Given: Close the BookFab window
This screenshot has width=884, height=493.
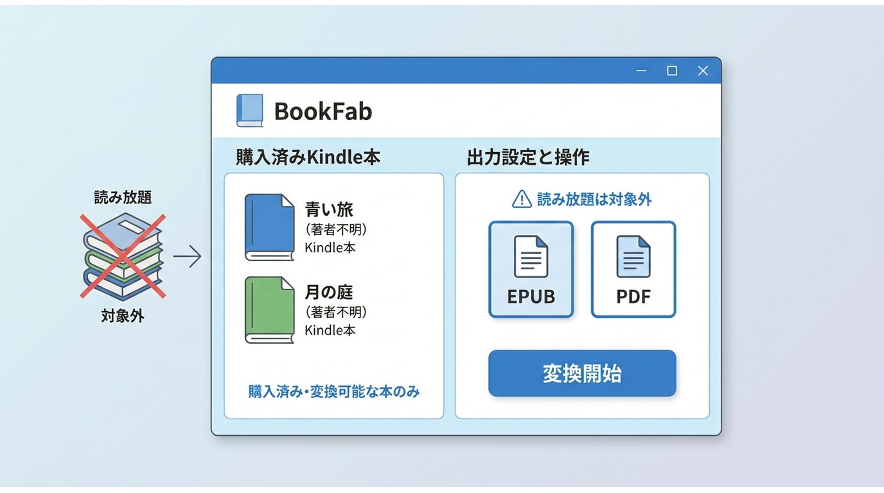Looking at the screenshot, I should tap(703, 71).
